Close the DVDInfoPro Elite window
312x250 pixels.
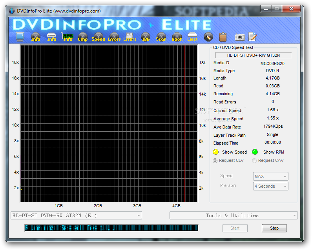[x=291, y=9]
